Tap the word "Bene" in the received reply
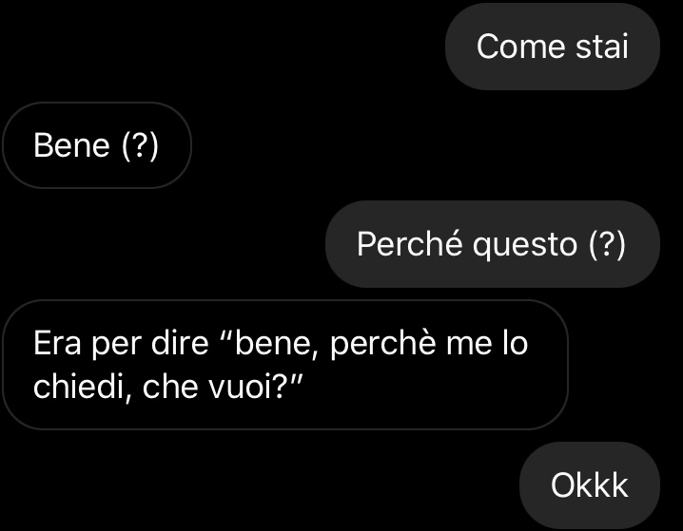This screenshot has width=683, height=531. pyautogui.click(x=71, y=146)
